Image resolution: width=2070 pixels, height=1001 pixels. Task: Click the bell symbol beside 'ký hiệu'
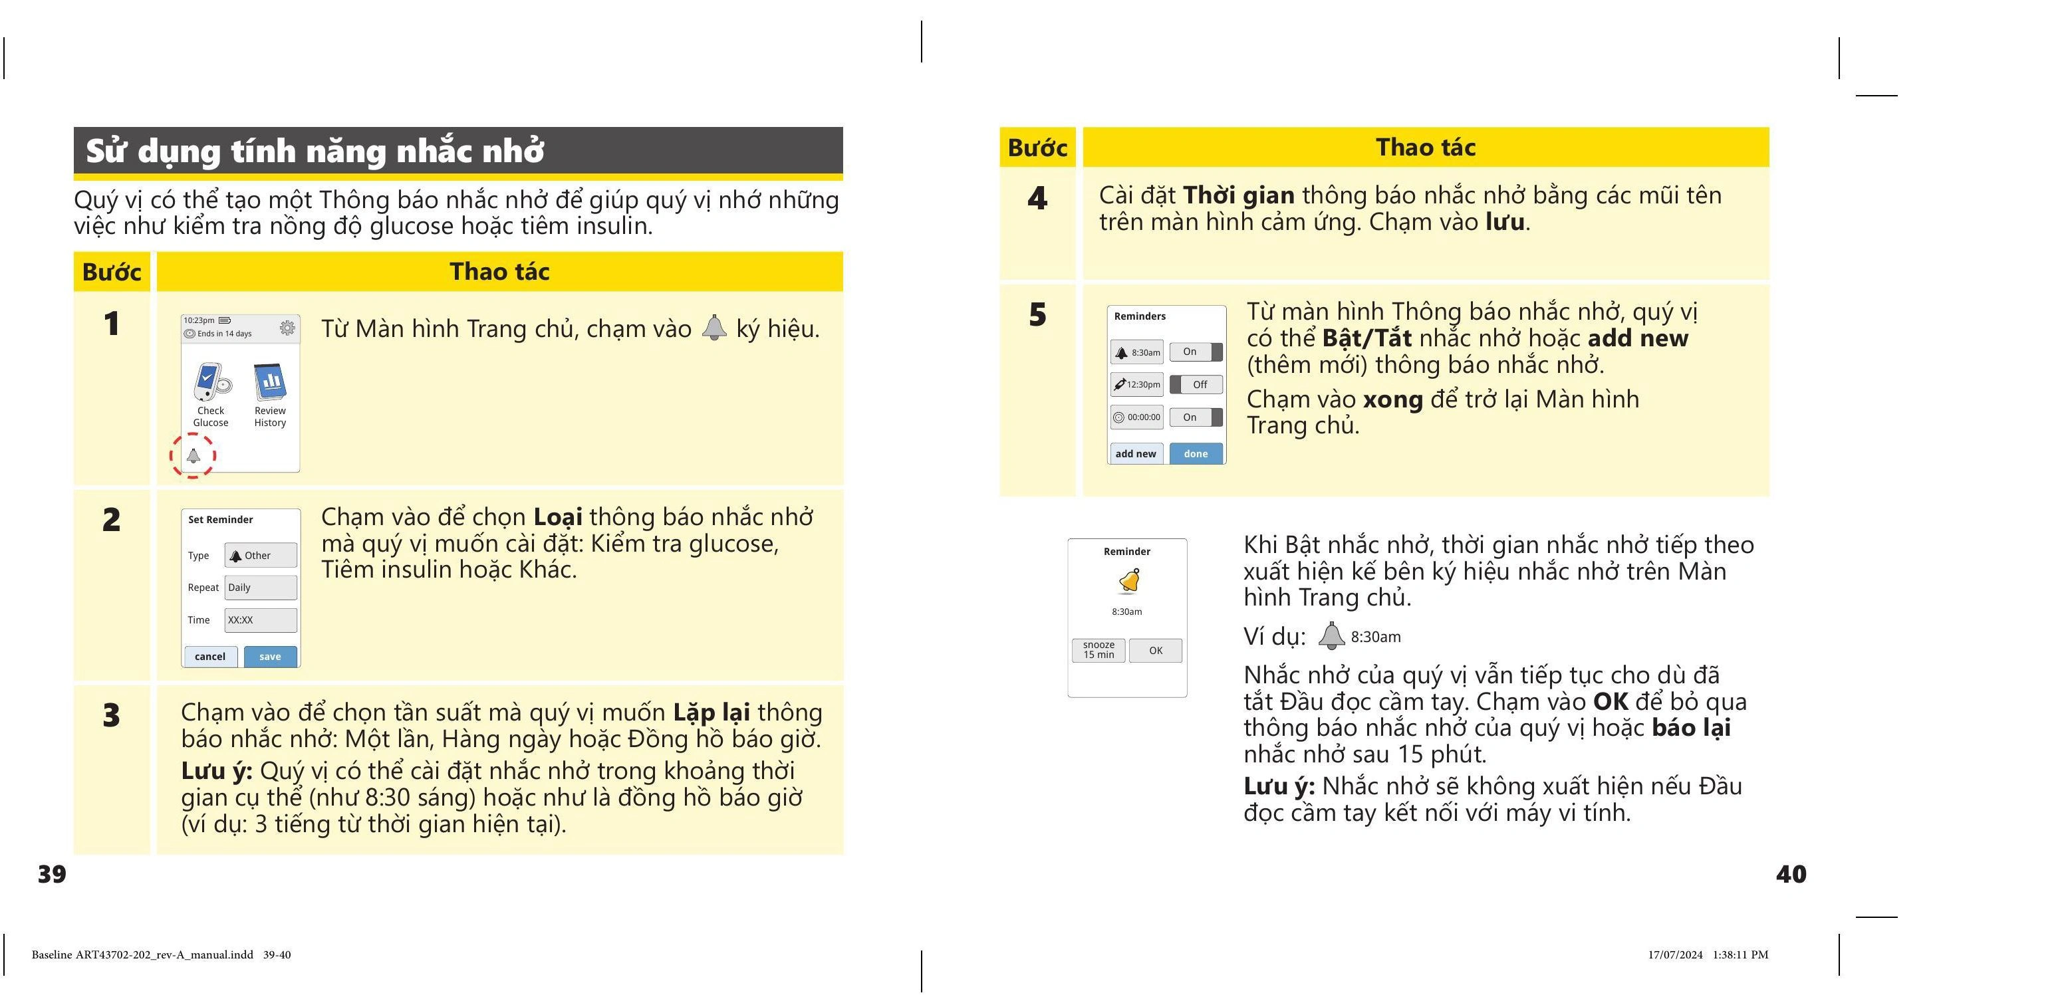[x=713, y=328]
